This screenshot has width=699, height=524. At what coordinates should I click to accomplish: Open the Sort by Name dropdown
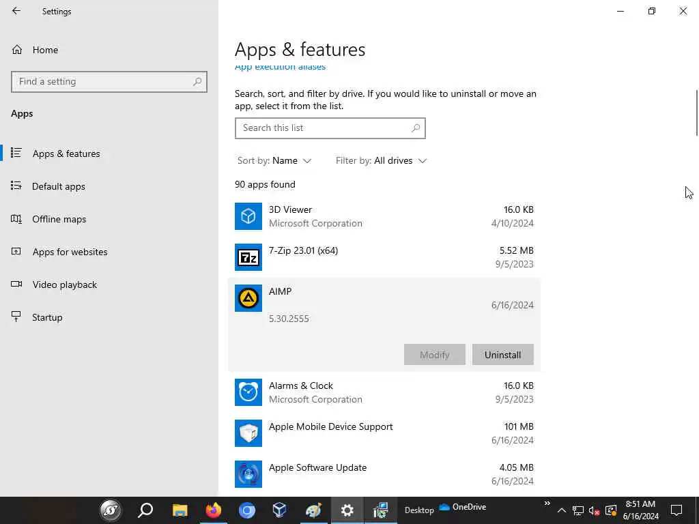(x=274, y=161)
